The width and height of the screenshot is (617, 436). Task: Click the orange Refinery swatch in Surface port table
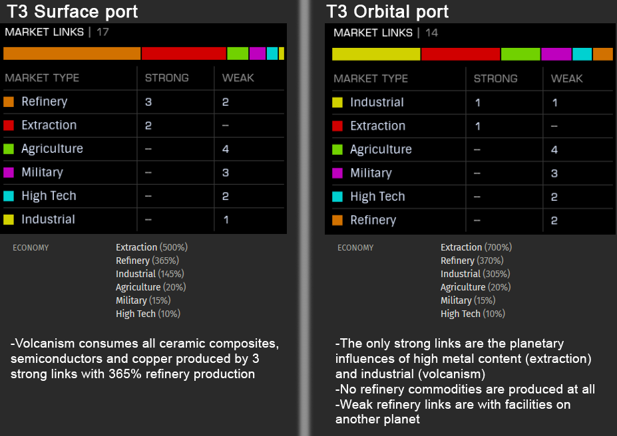(9, 102)
